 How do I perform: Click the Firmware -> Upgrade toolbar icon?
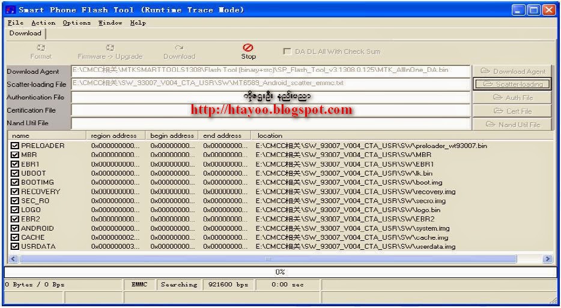[x=110, y=47]
